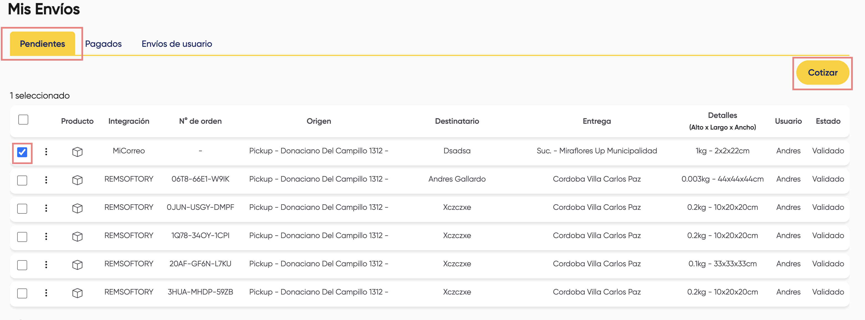Viewport: 865px width, 320px height.
Task: Click package icon for order 1Q78-34OY-1CPI
Action: [x=77, y=236]
